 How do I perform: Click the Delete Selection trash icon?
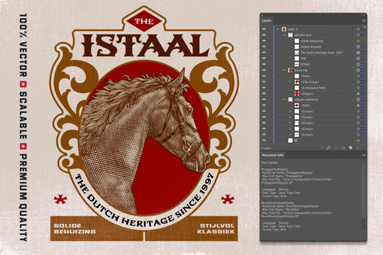coord(358,148)
